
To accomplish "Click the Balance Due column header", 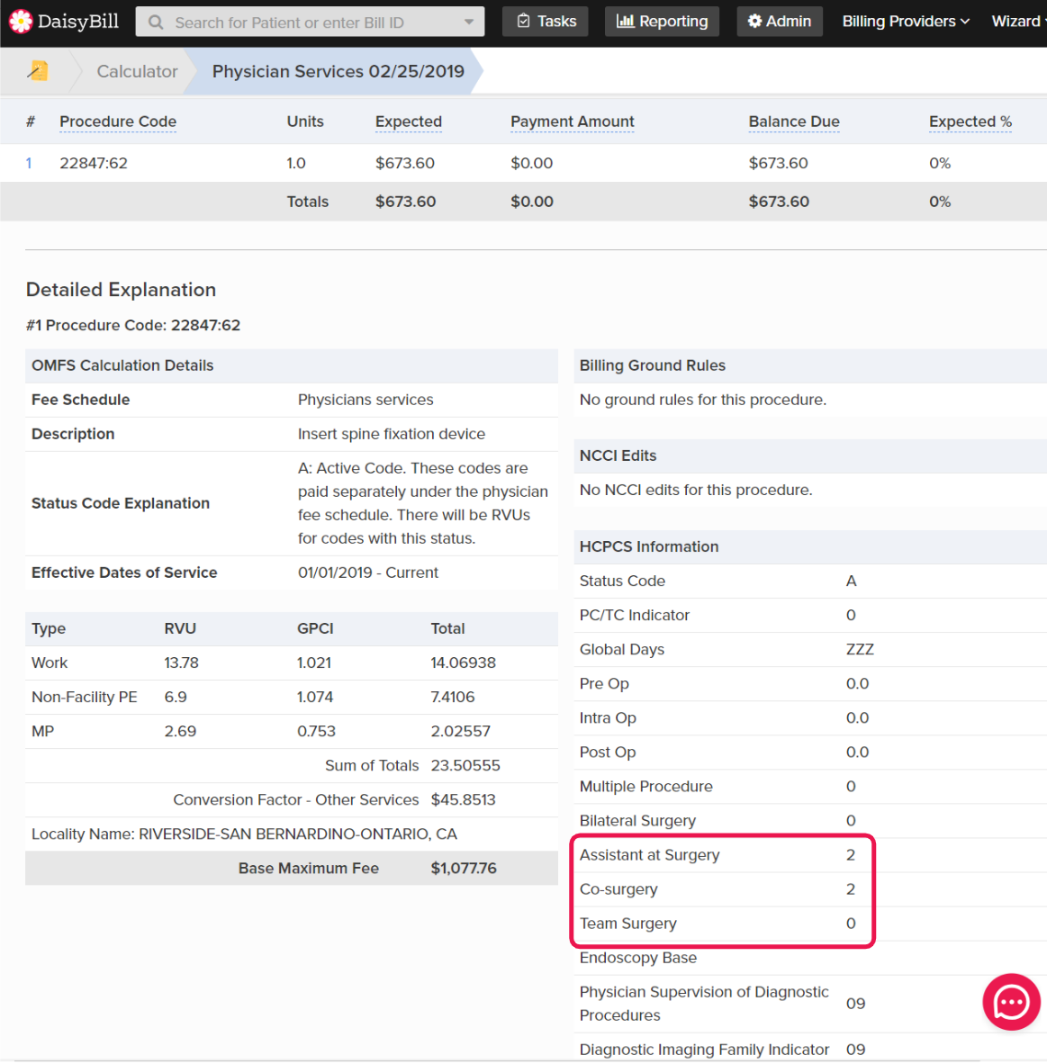I will click(x=793, y=122).
